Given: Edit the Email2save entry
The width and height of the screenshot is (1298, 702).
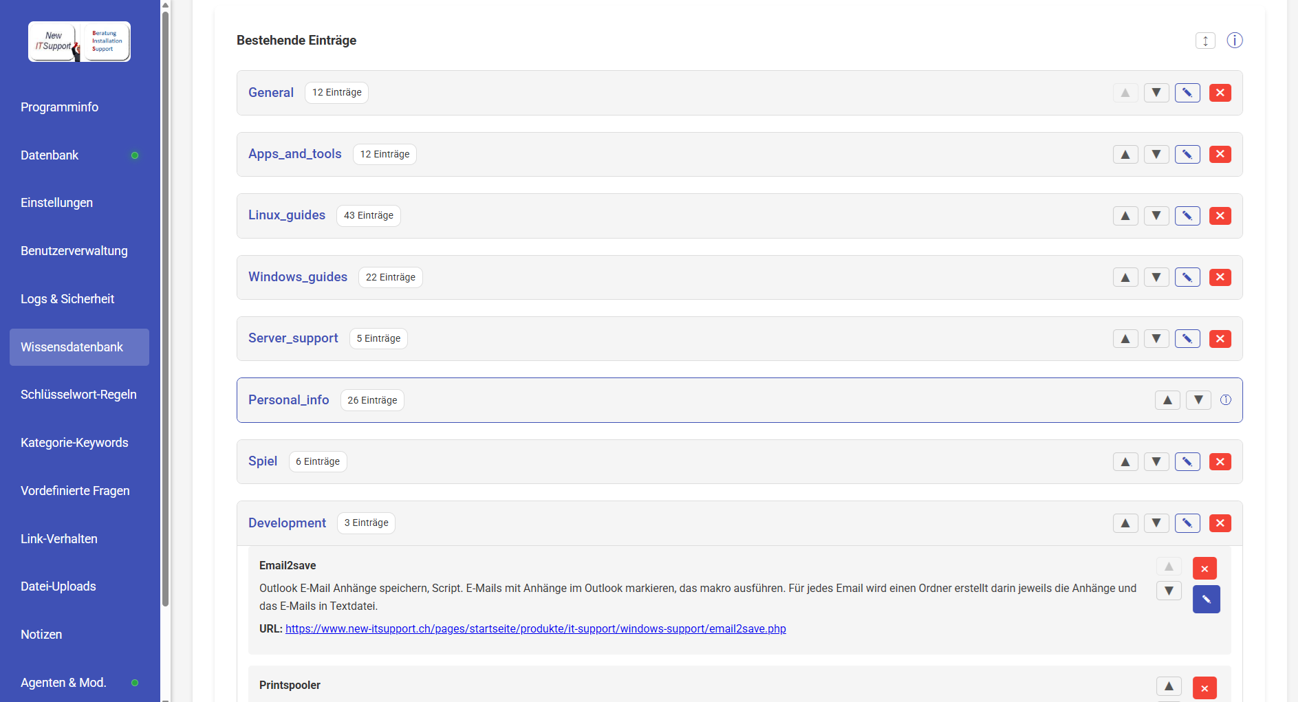Looking at the screenshot, I should point(1206,599).
